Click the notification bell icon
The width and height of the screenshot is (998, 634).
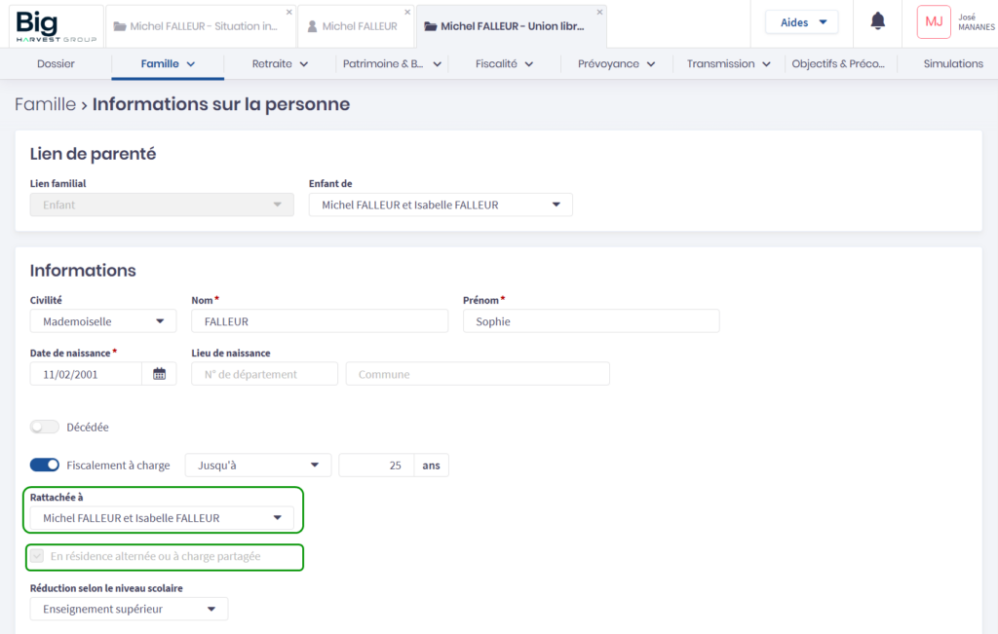pyautogui.click(x=877, y=21)
